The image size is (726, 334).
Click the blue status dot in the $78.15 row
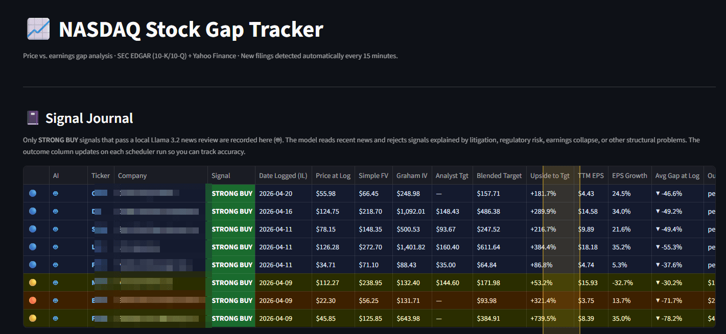(33, 229)
